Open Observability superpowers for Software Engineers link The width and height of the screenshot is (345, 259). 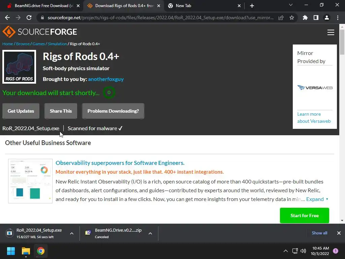tap(120, 163)
